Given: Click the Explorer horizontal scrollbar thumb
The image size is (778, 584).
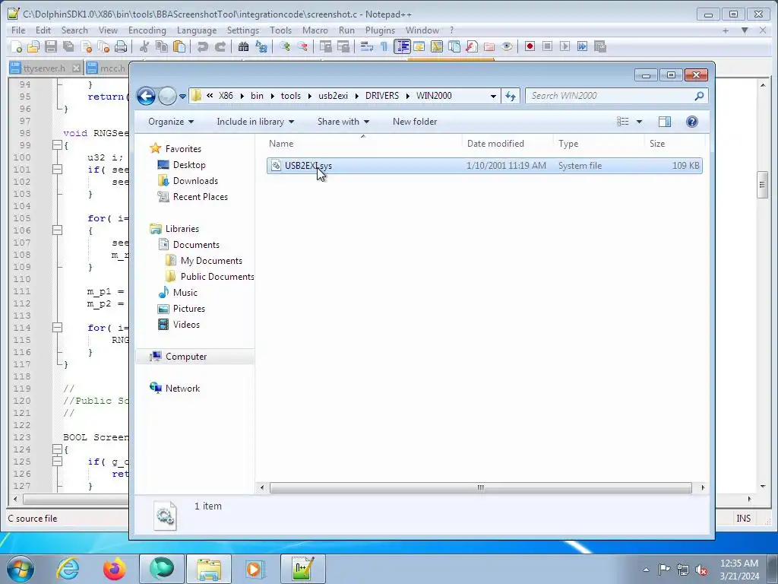Looking at the screenshot, I should click(x=480, y=487).
